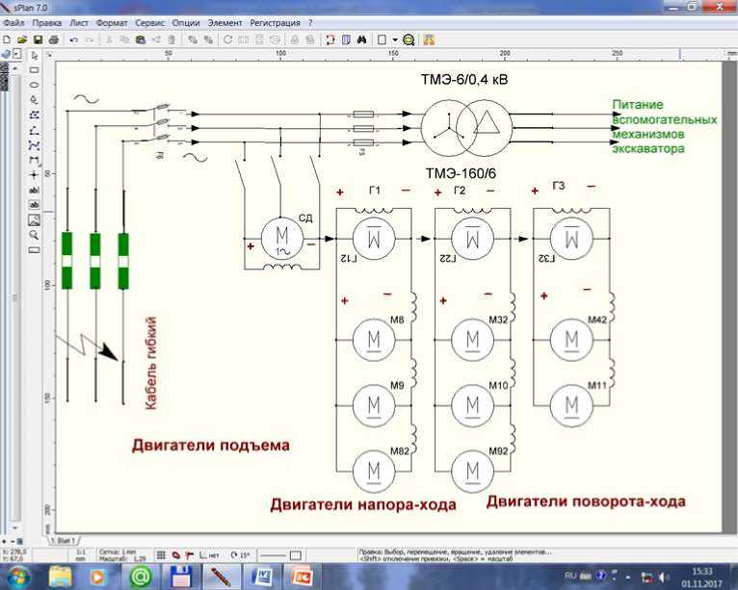Create a new document with toolbar icon

pyautogui.click(x=7, y=40)
